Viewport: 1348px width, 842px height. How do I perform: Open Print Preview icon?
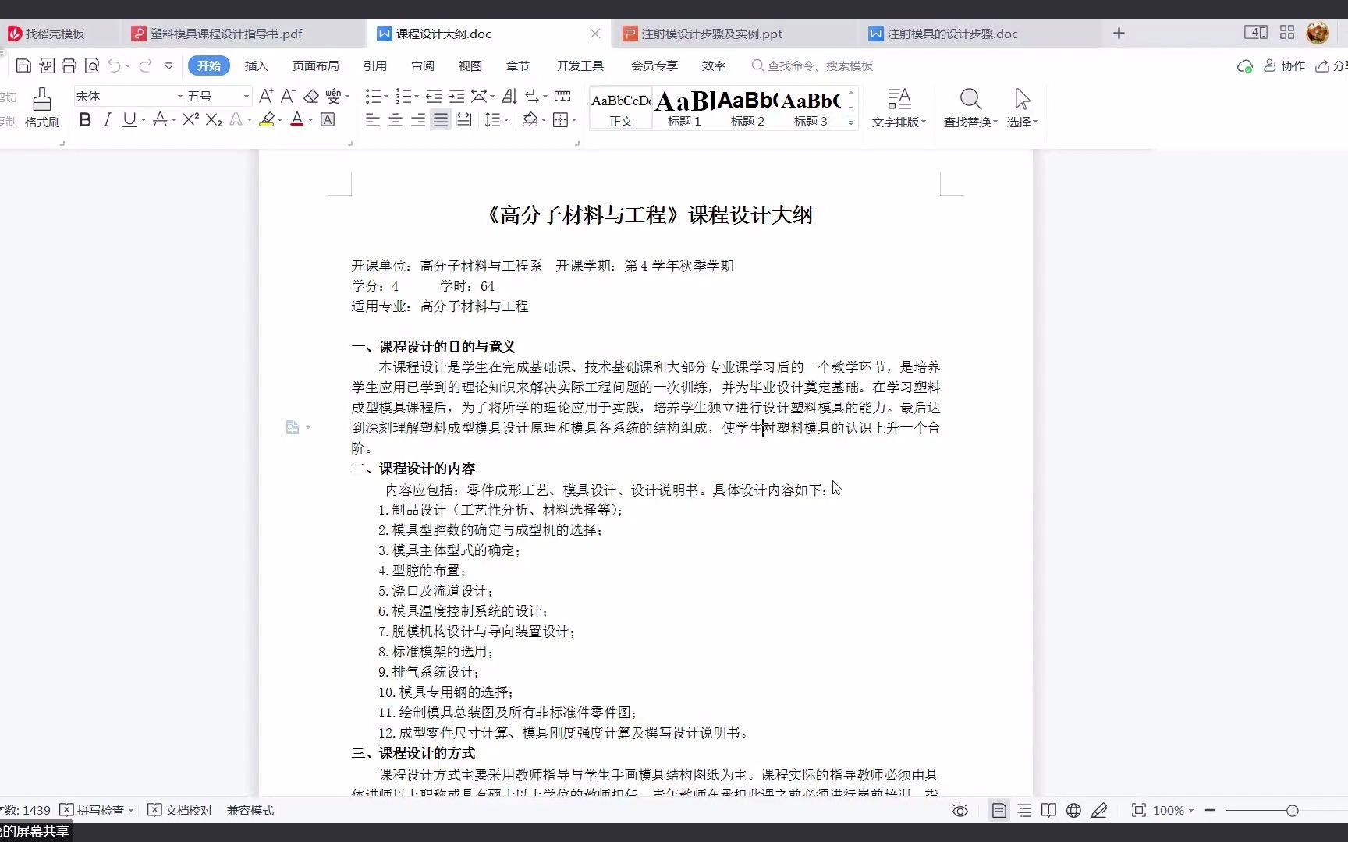point(92,65)
